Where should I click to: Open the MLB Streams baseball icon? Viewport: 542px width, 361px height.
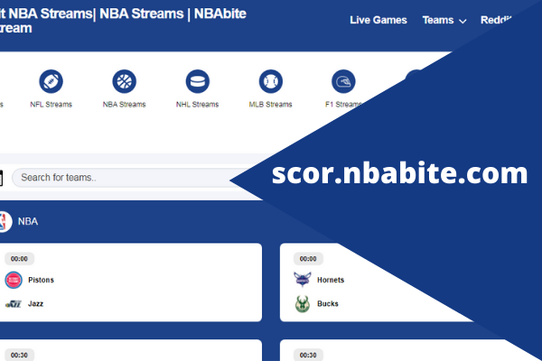coord(271,81)
